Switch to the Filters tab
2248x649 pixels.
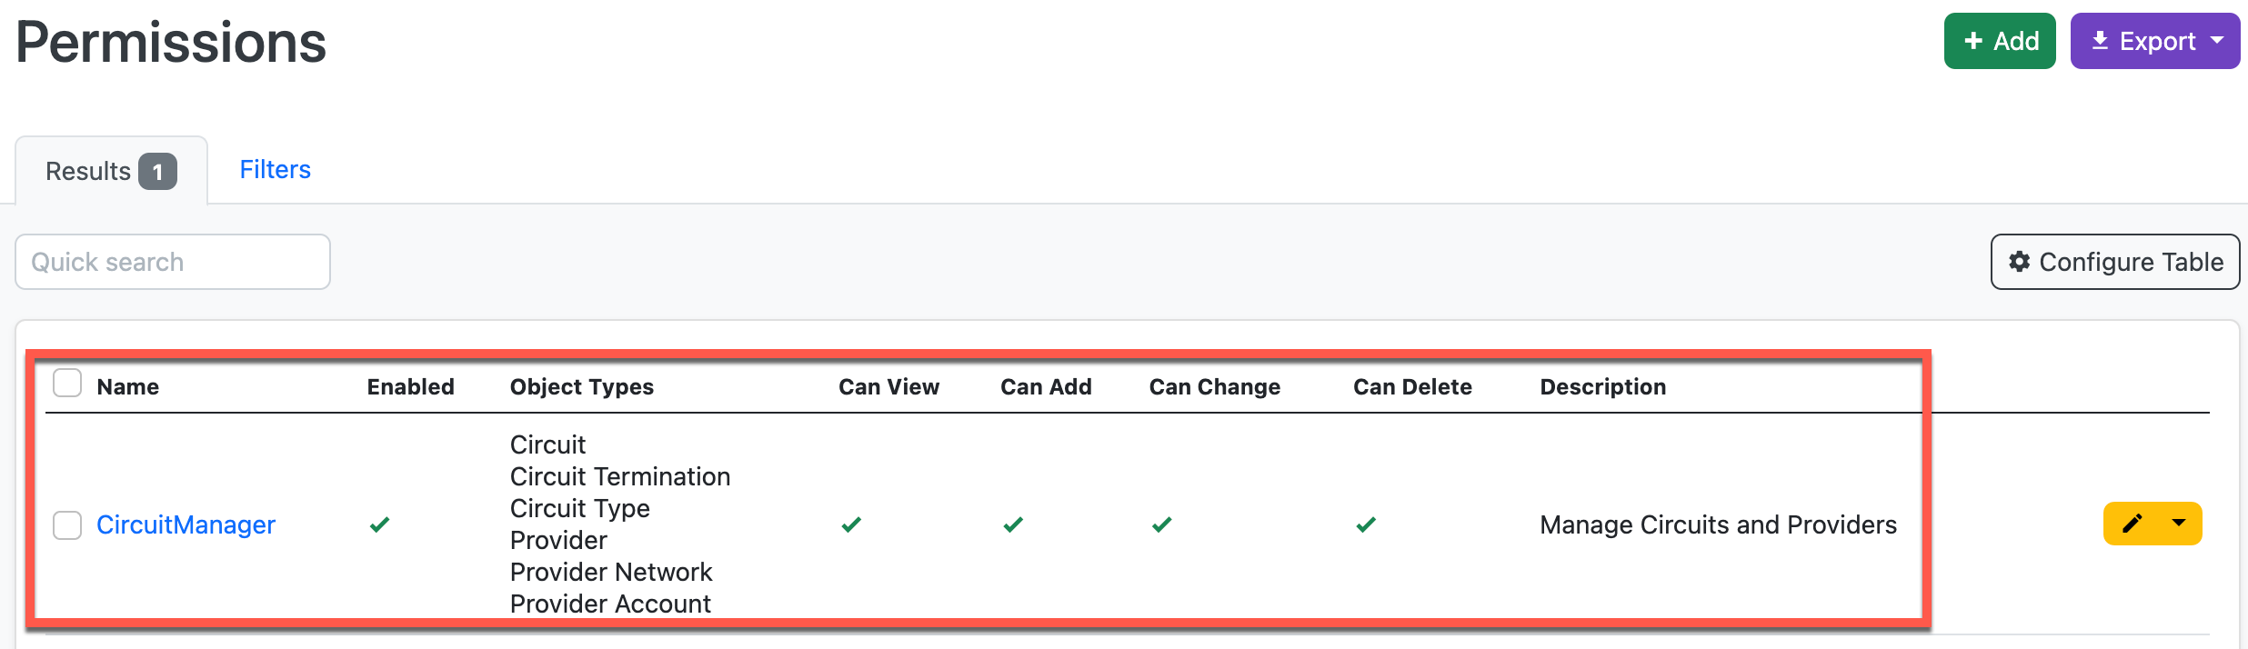click(x=275, y=170)
